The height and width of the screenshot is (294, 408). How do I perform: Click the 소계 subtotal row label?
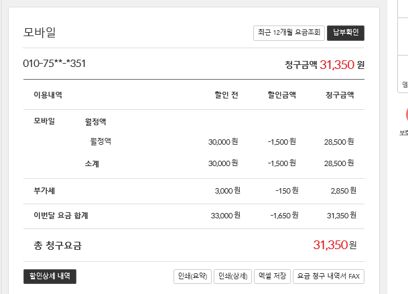click(92, 163)
